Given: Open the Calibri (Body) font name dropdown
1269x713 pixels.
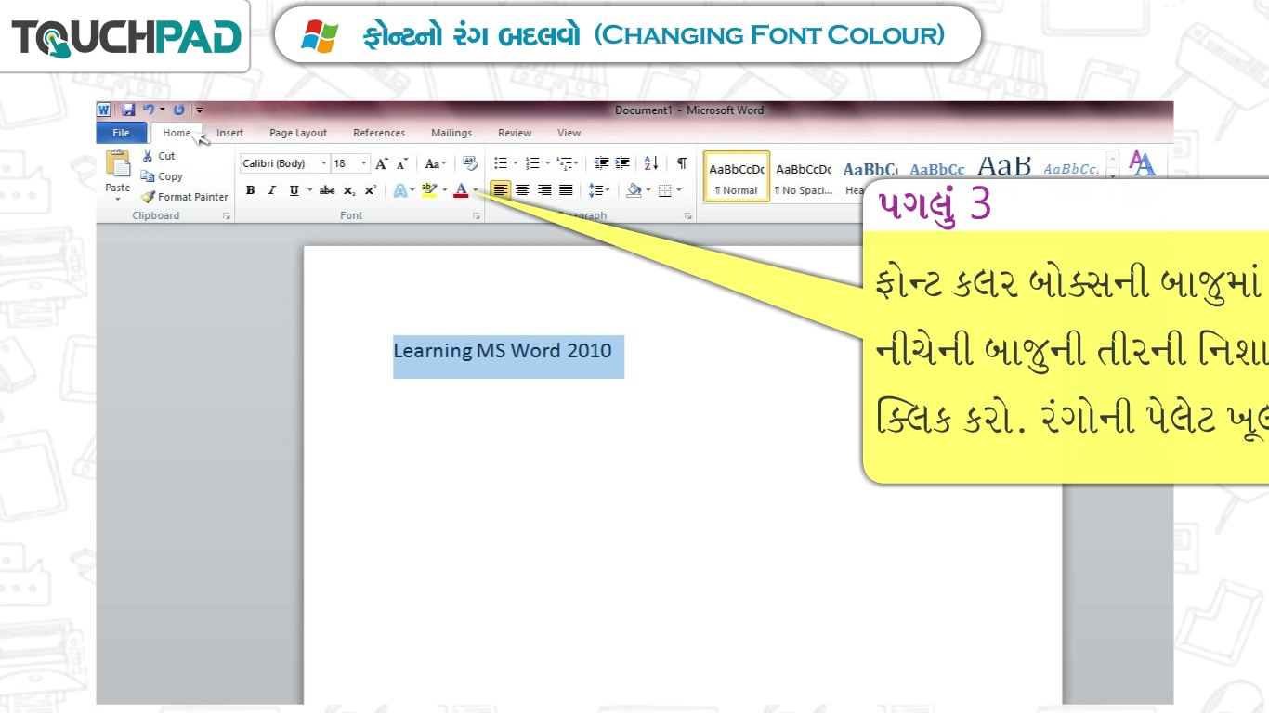Looking at the screenshot, I should point(324,163).
